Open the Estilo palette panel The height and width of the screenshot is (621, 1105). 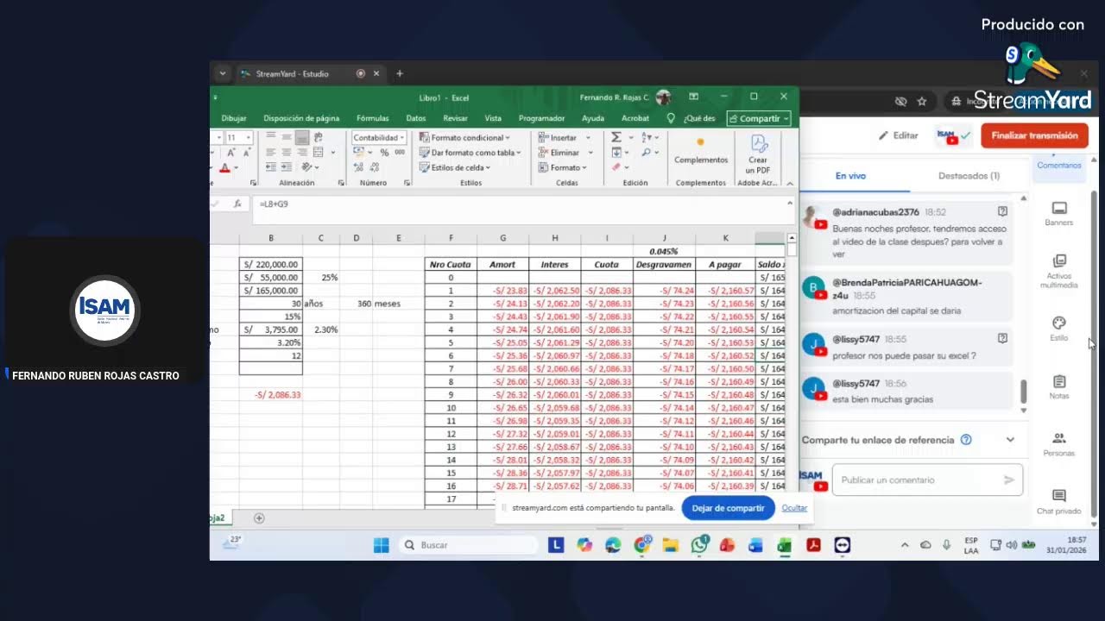(1058, 329)
